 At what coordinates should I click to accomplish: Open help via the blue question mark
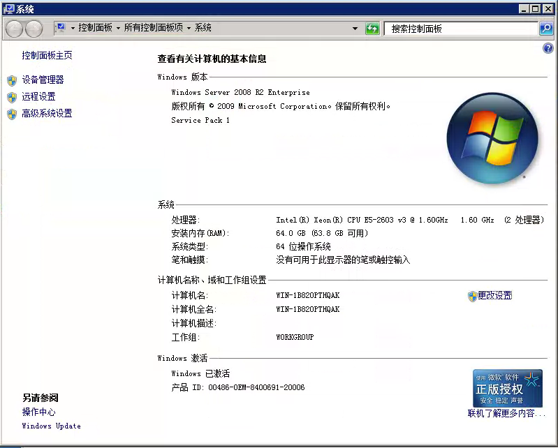click(548, 48)
